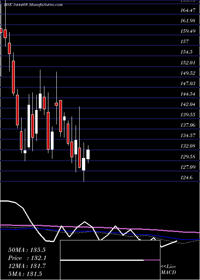Click the 161.98 price axis label
Viewport: 200px width, 280px height.
pyautogui.click(x=188, y=21)
